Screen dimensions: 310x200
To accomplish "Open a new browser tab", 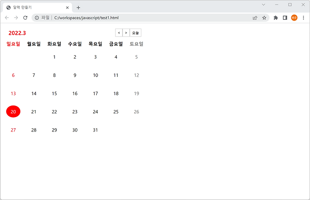I will (78, 8).
